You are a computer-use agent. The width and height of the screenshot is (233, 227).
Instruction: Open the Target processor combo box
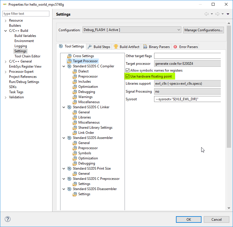point(187,64)
